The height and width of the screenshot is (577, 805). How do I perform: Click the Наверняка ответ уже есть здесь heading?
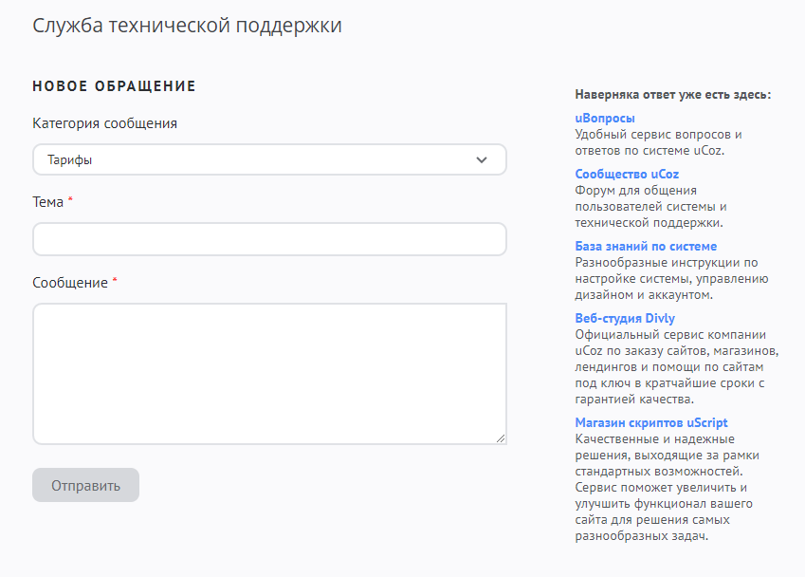click(672, 95)
